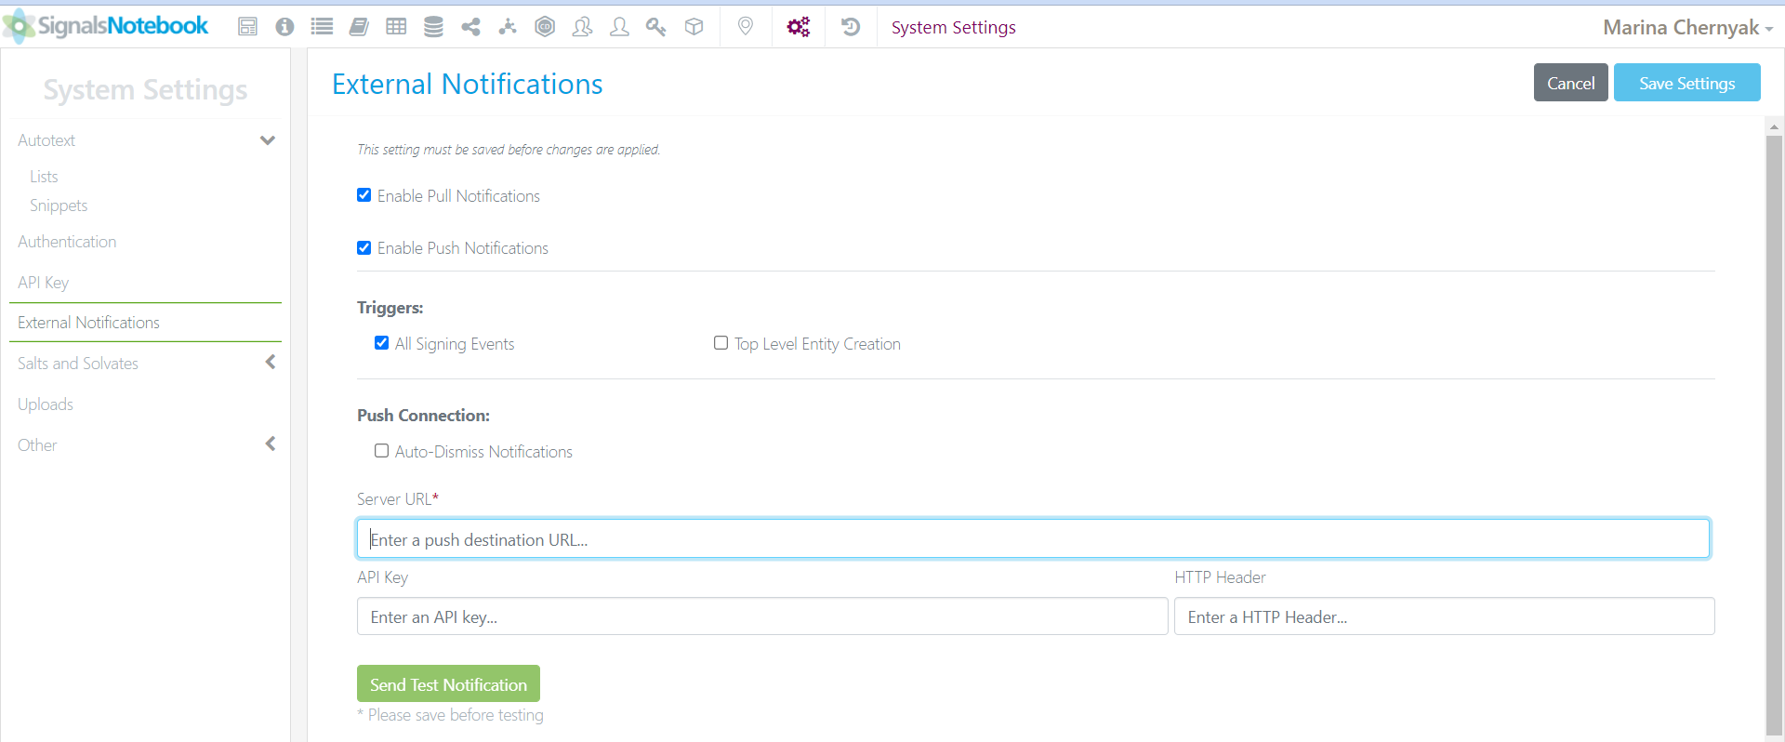
Task: Open the hexagon CD icon
Action: pos(545,27)
